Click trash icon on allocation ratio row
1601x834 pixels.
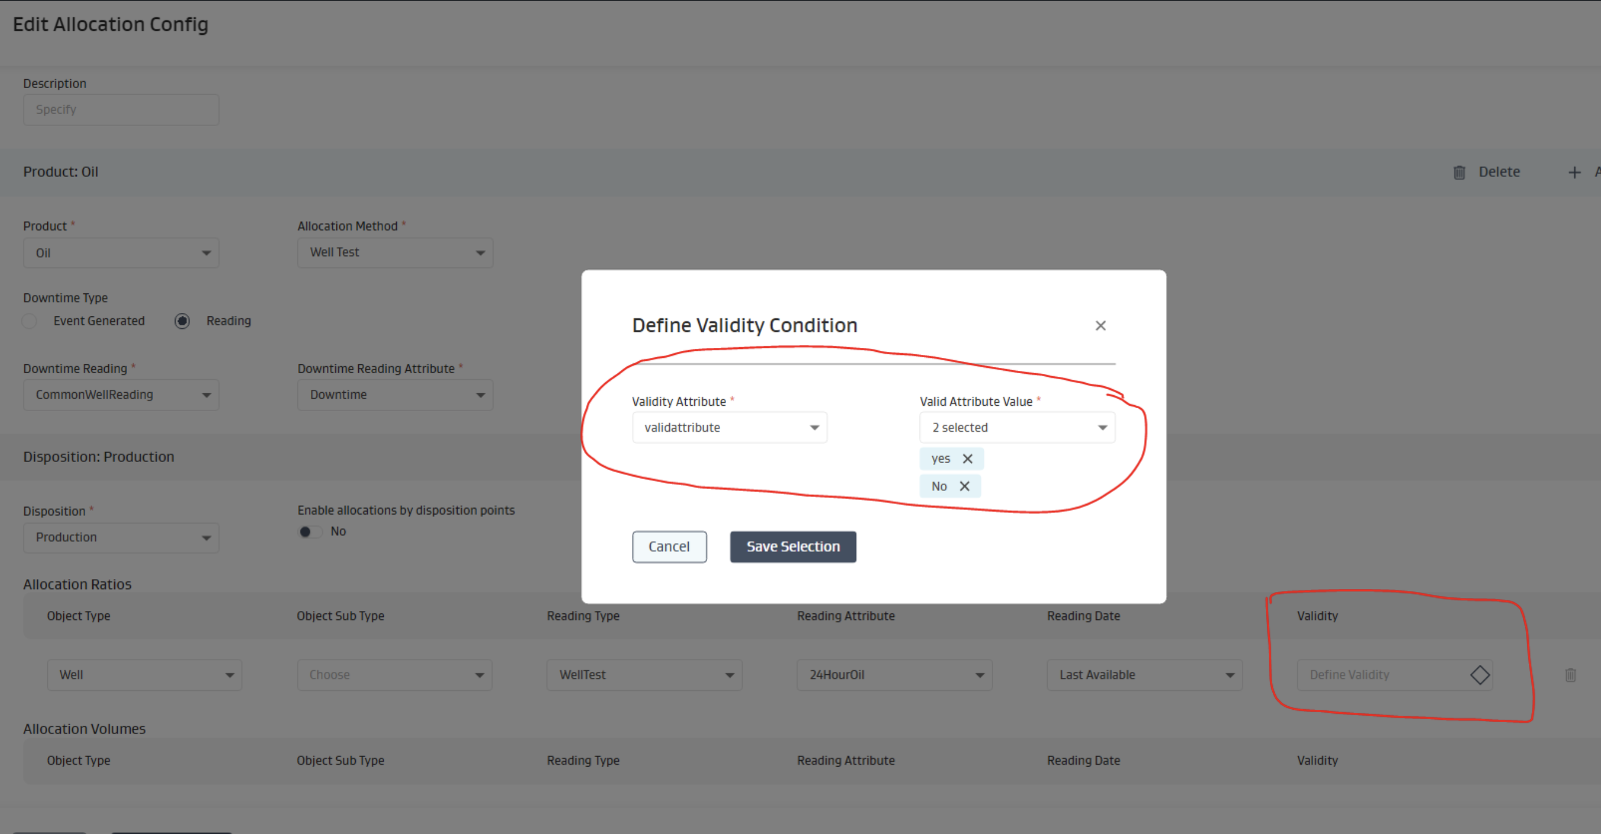(x=1570, y=675)
